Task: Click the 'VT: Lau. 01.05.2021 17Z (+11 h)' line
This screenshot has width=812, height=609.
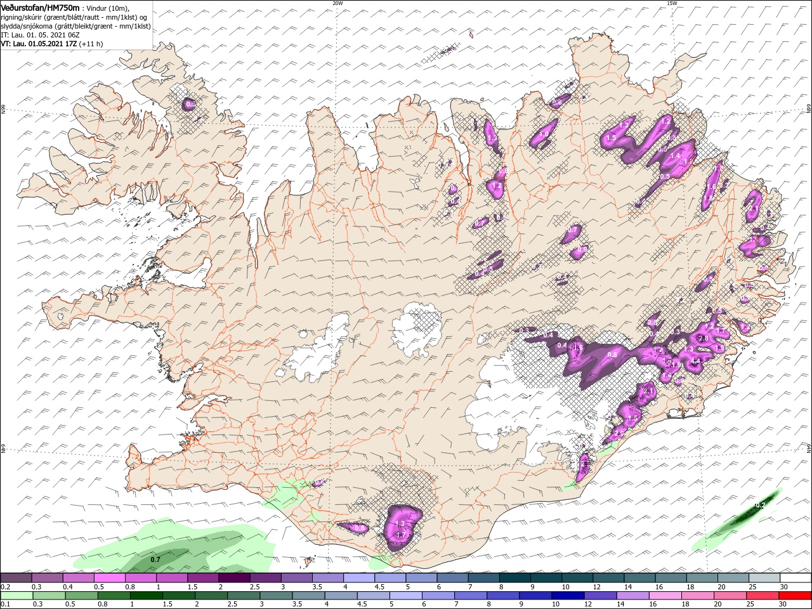Action: click(51, 44)
